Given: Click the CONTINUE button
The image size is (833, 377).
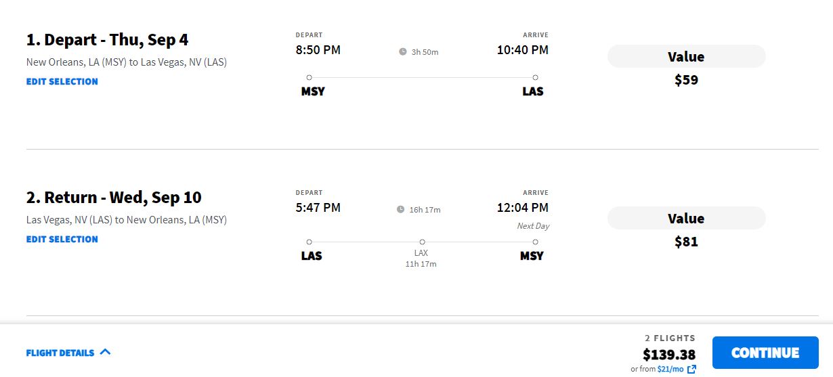Looking at the screenshot, I should [x=765, y=353].
